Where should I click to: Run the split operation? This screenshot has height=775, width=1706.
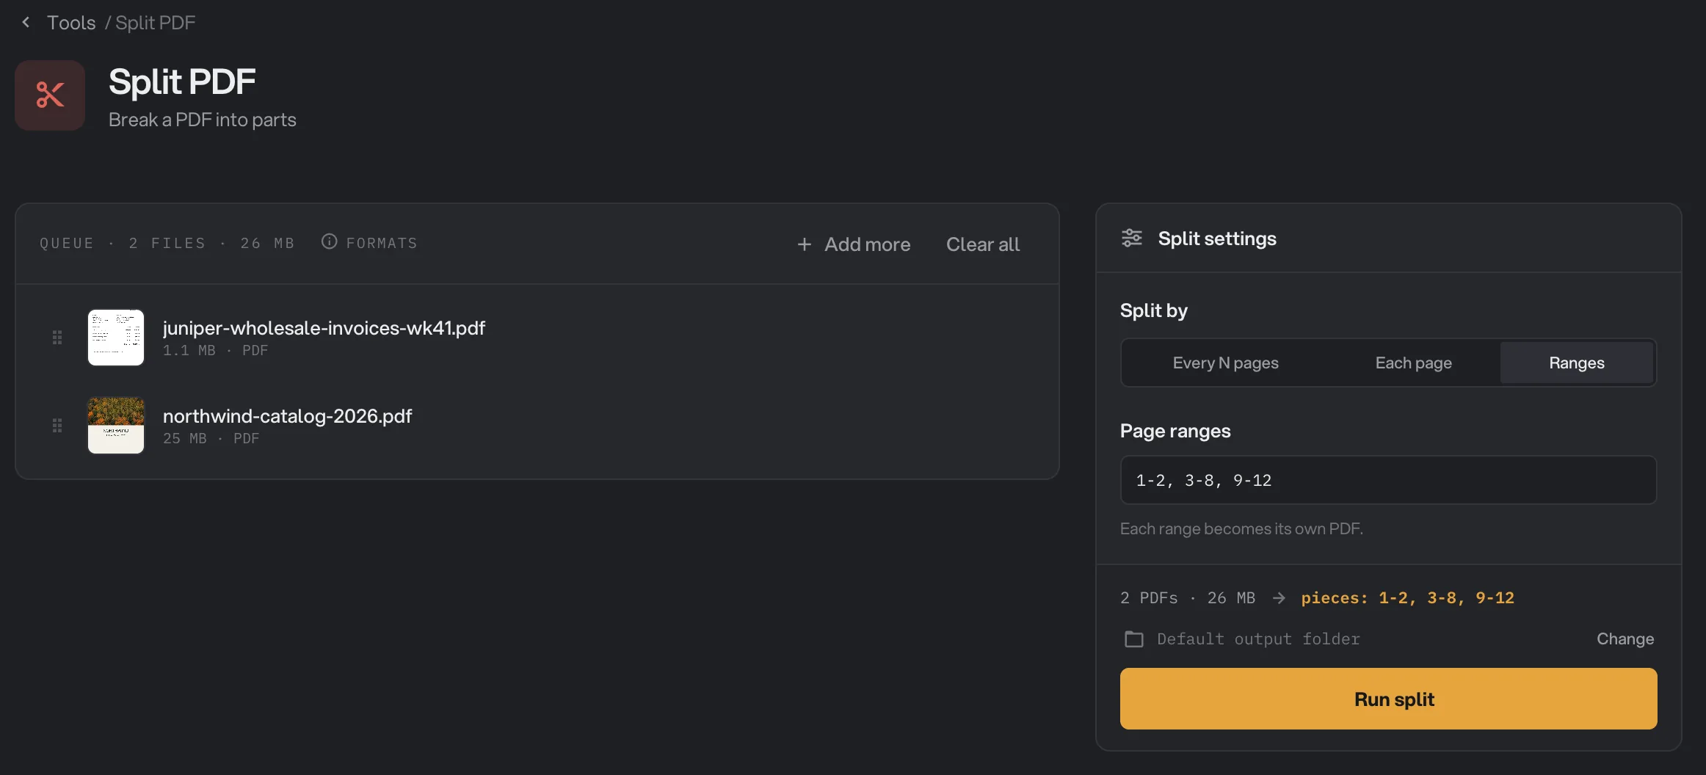[x=1388, y=699]
